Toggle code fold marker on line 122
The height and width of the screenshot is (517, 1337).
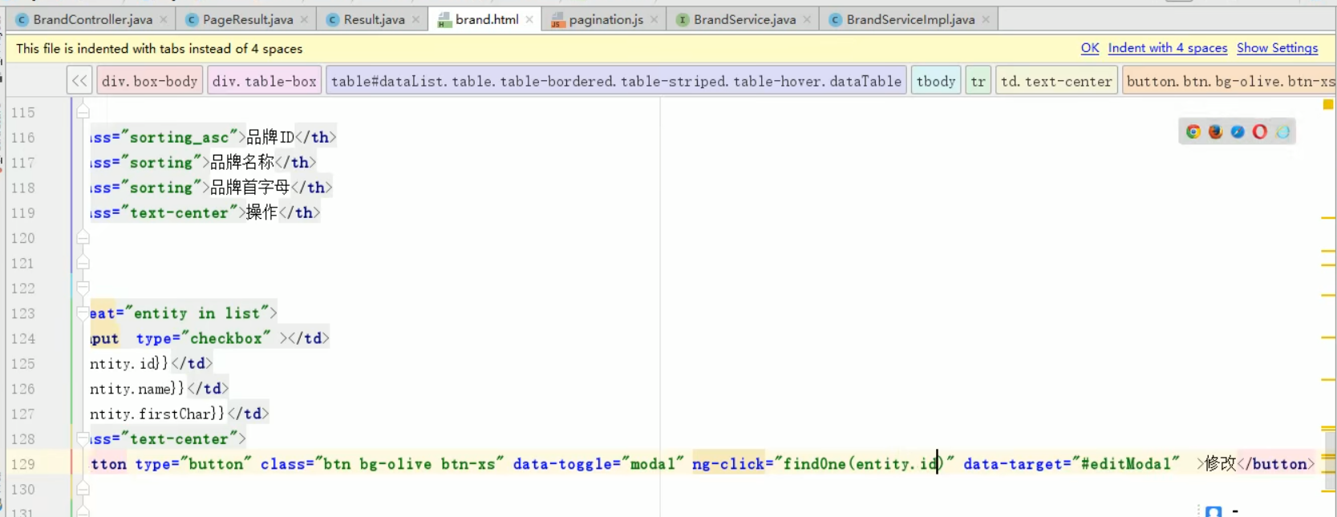coord(83,288)
